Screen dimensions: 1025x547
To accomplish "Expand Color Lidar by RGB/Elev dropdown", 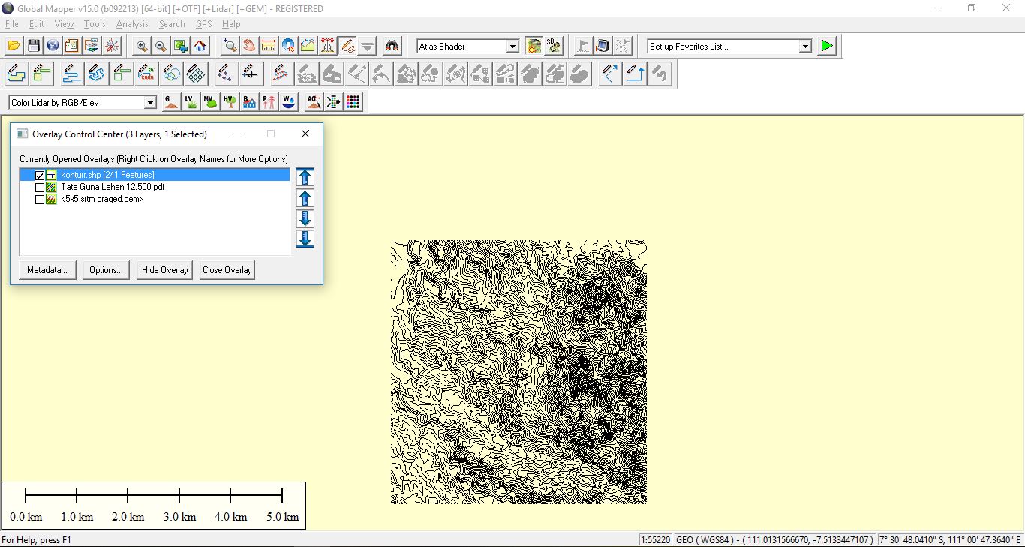I will tap(150, 103).
